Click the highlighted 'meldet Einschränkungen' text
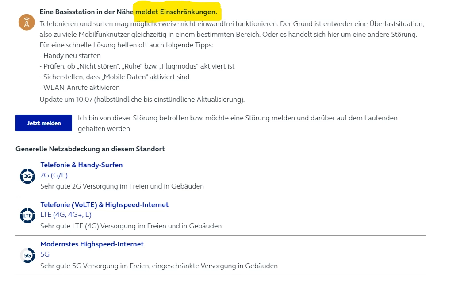 point(176,12)
